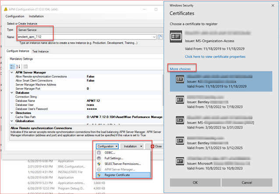Click the property pages icon
Image resolution: width=280 pixels, height=194 pixels.
tap(25, 67)
